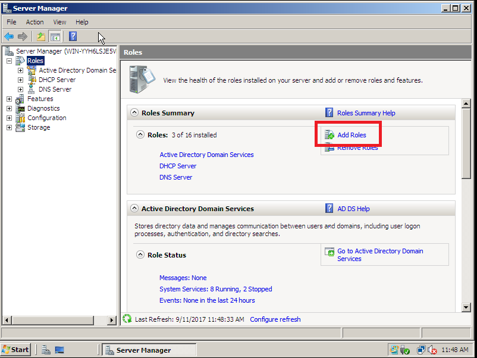Click the green refresh icon beside Last Refresh
The image size is (477, 358).
coord(127,319)
